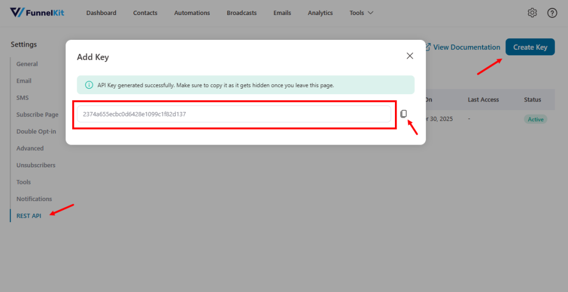Click inside the API key input field
This screenshot has width=568, height=292.
coord(234,114)
